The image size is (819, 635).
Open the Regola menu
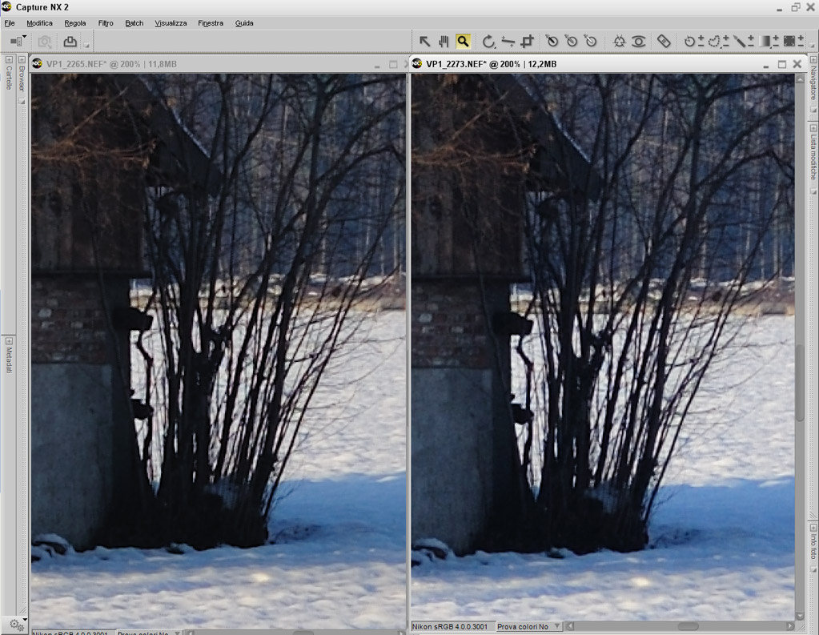75,23
